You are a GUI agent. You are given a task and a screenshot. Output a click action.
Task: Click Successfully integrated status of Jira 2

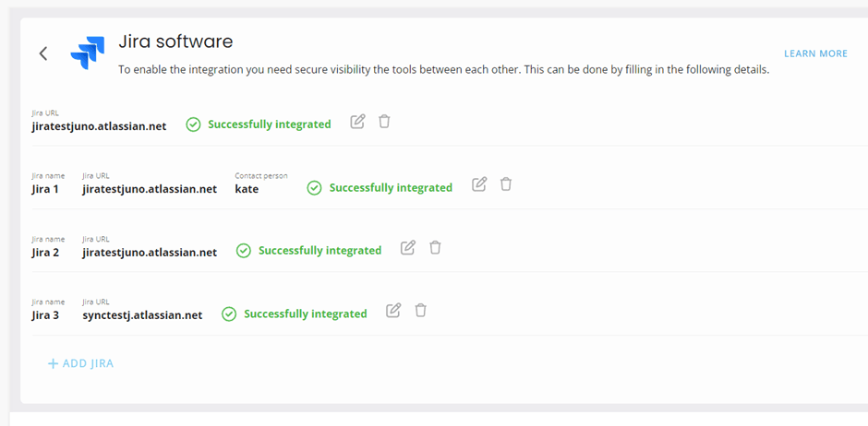tap(320, 251)
